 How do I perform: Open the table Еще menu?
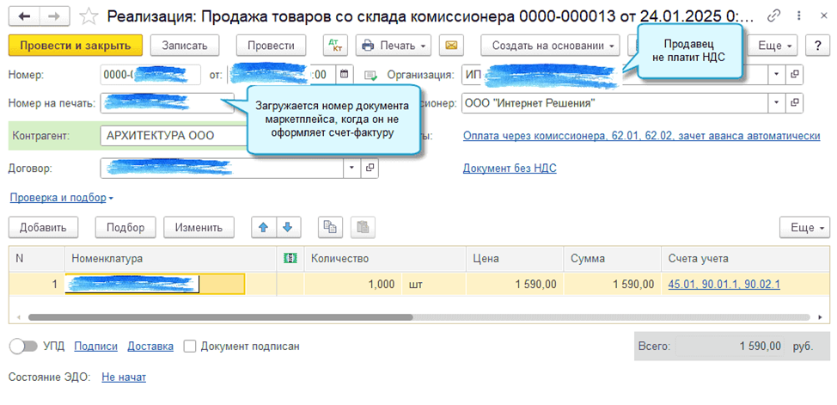tap(804, 227)
